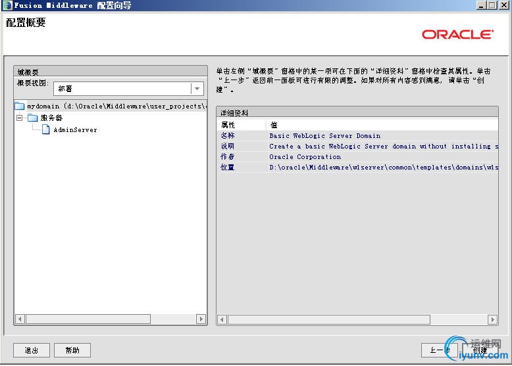Click the value Basic WebLogic Server Domain

325,135
